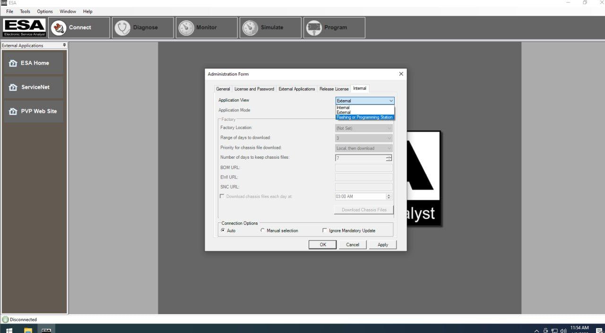605x333 pixels.
Task: Enable Ignore Mandatory Update checkbox
Action: point(325,231)
